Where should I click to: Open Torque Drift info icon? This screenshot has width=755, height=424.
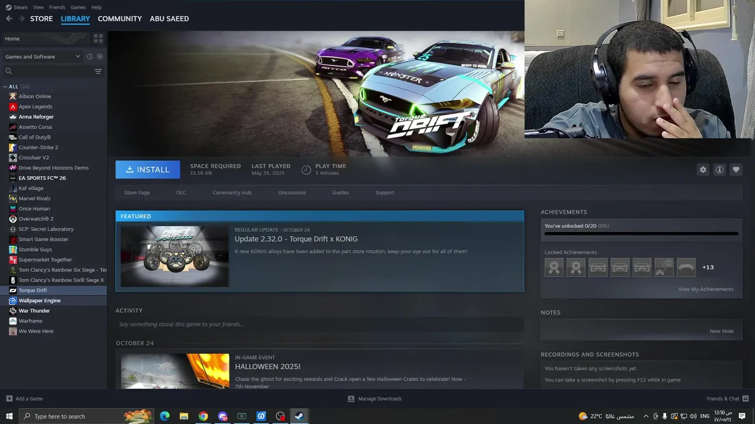point(720,170)
